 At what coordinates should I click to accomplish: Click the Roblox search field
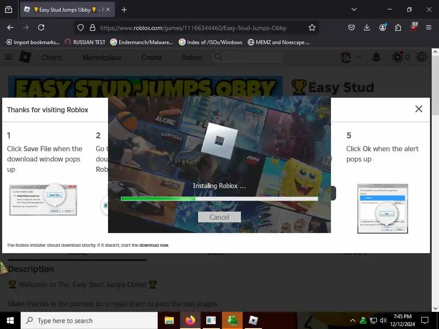248,57
